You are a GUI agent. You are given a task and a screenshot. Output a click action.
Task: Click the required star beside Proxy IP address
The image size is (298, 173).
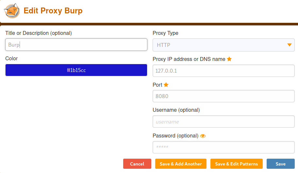[229, 59]
